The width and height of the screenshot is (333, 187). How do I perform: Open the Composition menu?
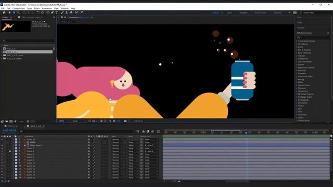(19, 8)
